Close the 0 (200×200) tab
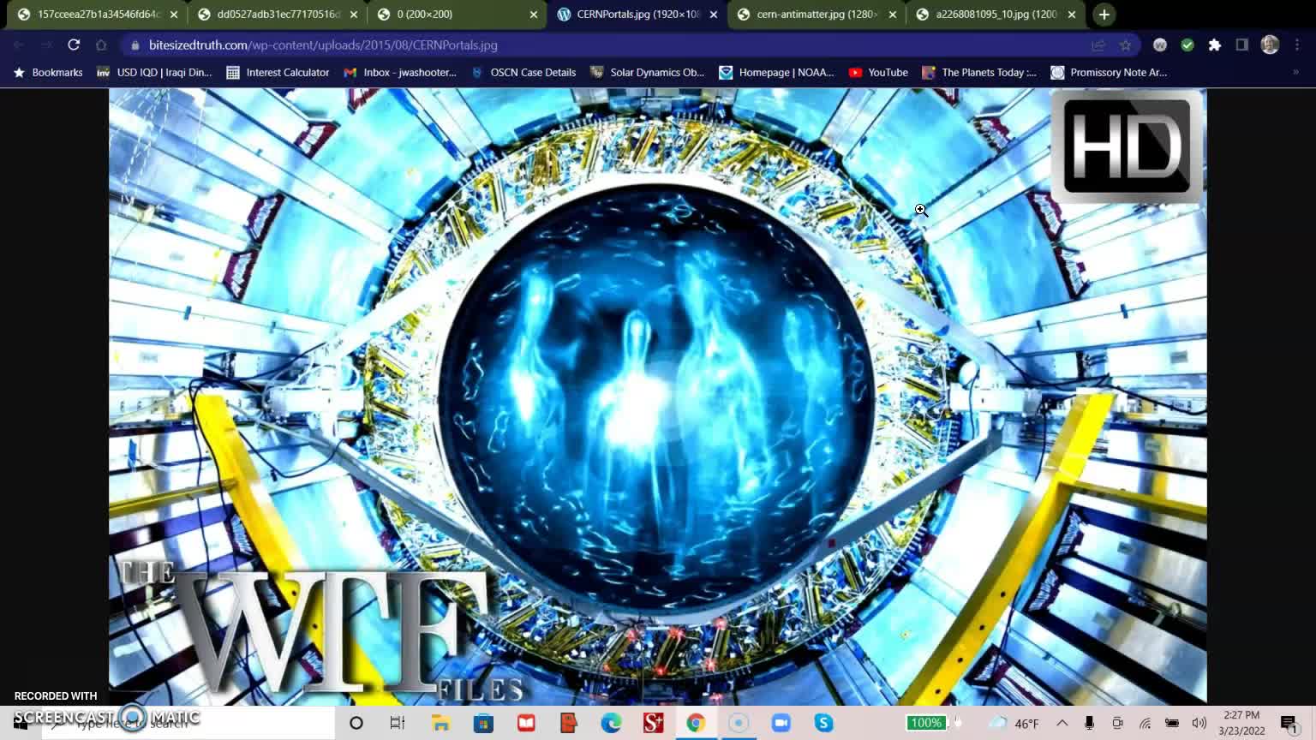The image size is (1316, 740). click(534, 15)
